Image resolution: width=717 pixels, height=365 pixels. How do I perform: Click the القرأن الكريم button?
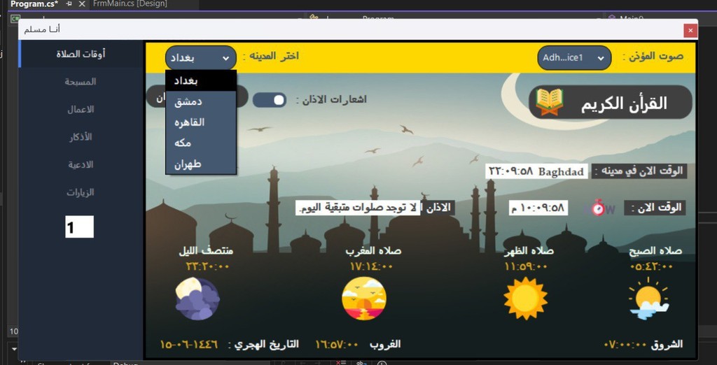(611, 102)
